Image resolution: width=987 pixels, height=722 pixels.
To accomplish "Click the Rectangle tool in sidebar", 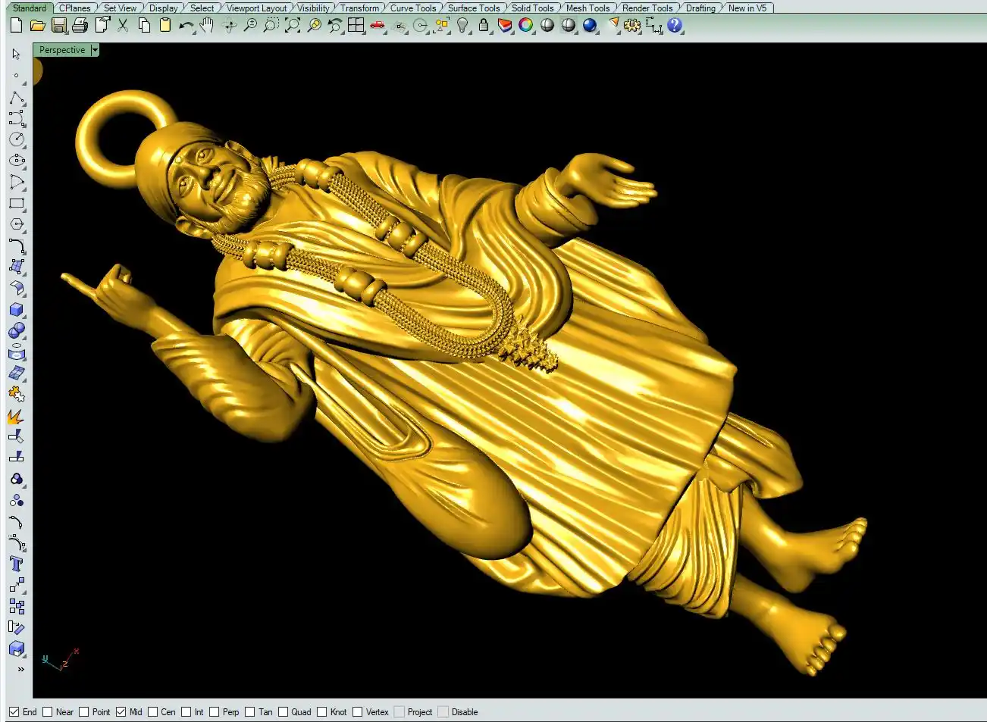I will click(17, 204).
